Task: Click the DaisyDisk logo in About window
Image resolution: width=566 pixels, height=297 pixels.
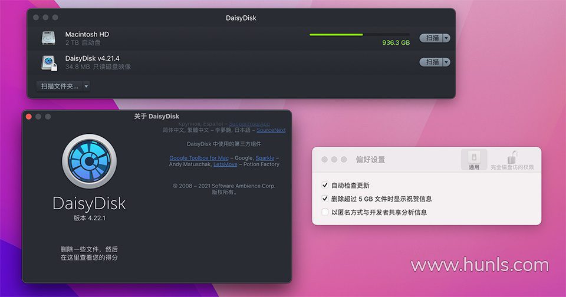Action: pyautogui.click(x=89, y=161)
